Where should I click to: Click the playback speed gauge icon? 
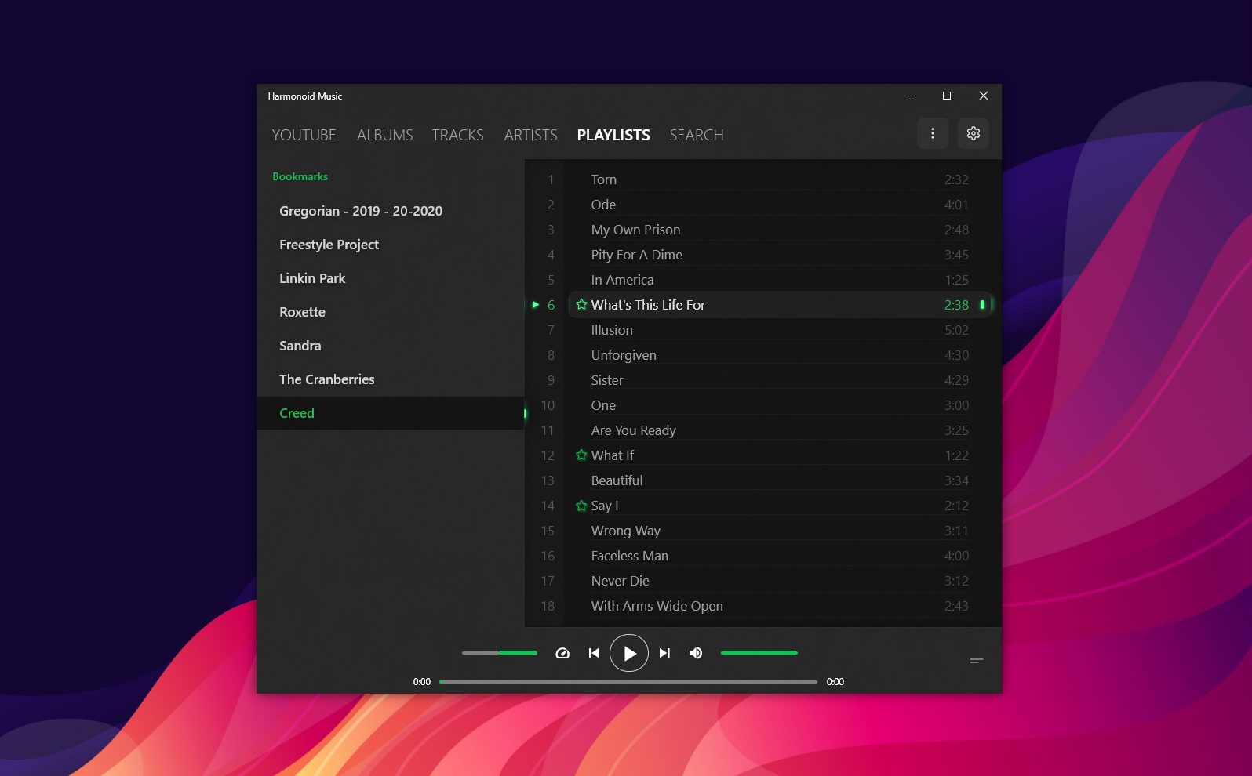coord(562,653)
